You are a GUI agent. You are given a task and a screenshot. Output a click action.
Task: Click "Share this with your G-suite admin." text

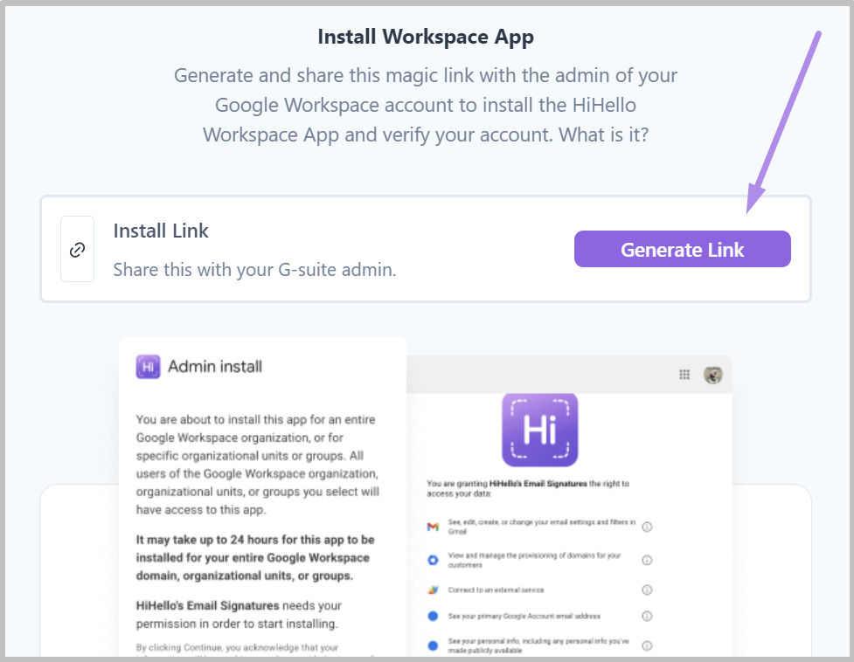pos(254,270)
